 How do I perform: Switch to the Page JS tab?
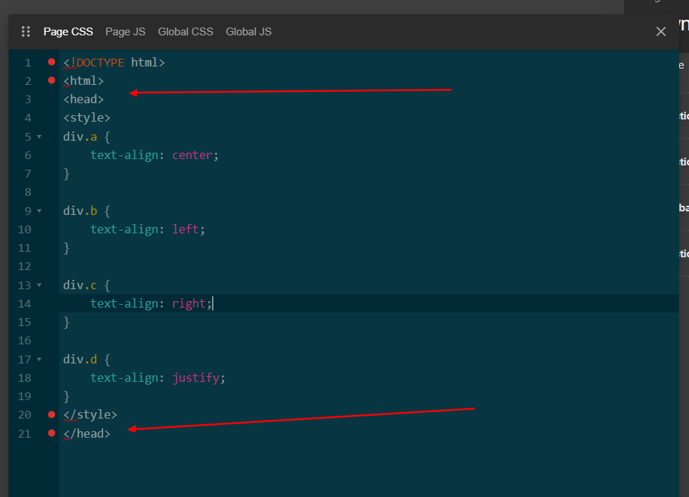(x=125, y=32)
